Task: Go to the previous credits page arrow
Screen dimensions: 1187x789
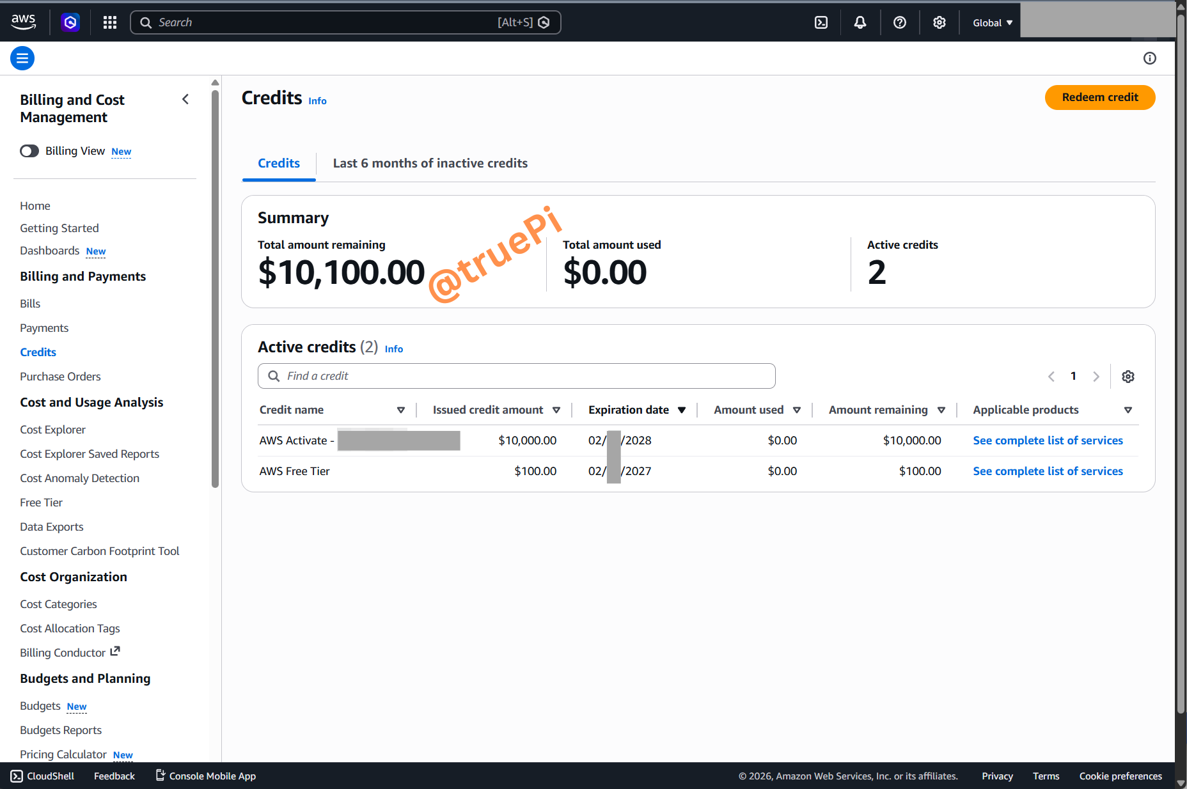Action: click(x=1051, y=377)
